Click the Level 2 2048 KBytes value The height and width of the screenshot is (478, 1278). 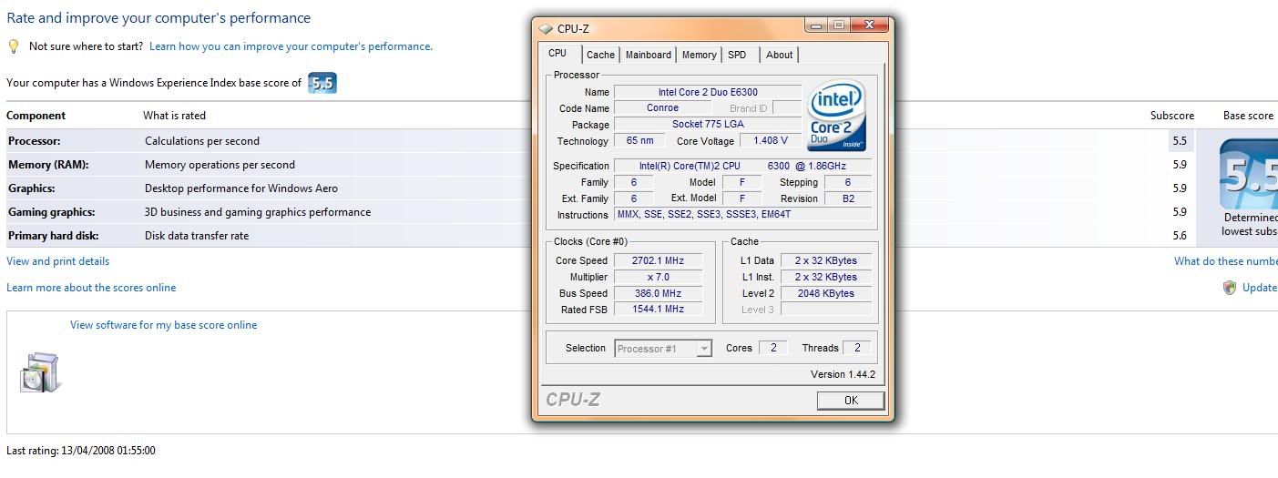click(825, 293)
